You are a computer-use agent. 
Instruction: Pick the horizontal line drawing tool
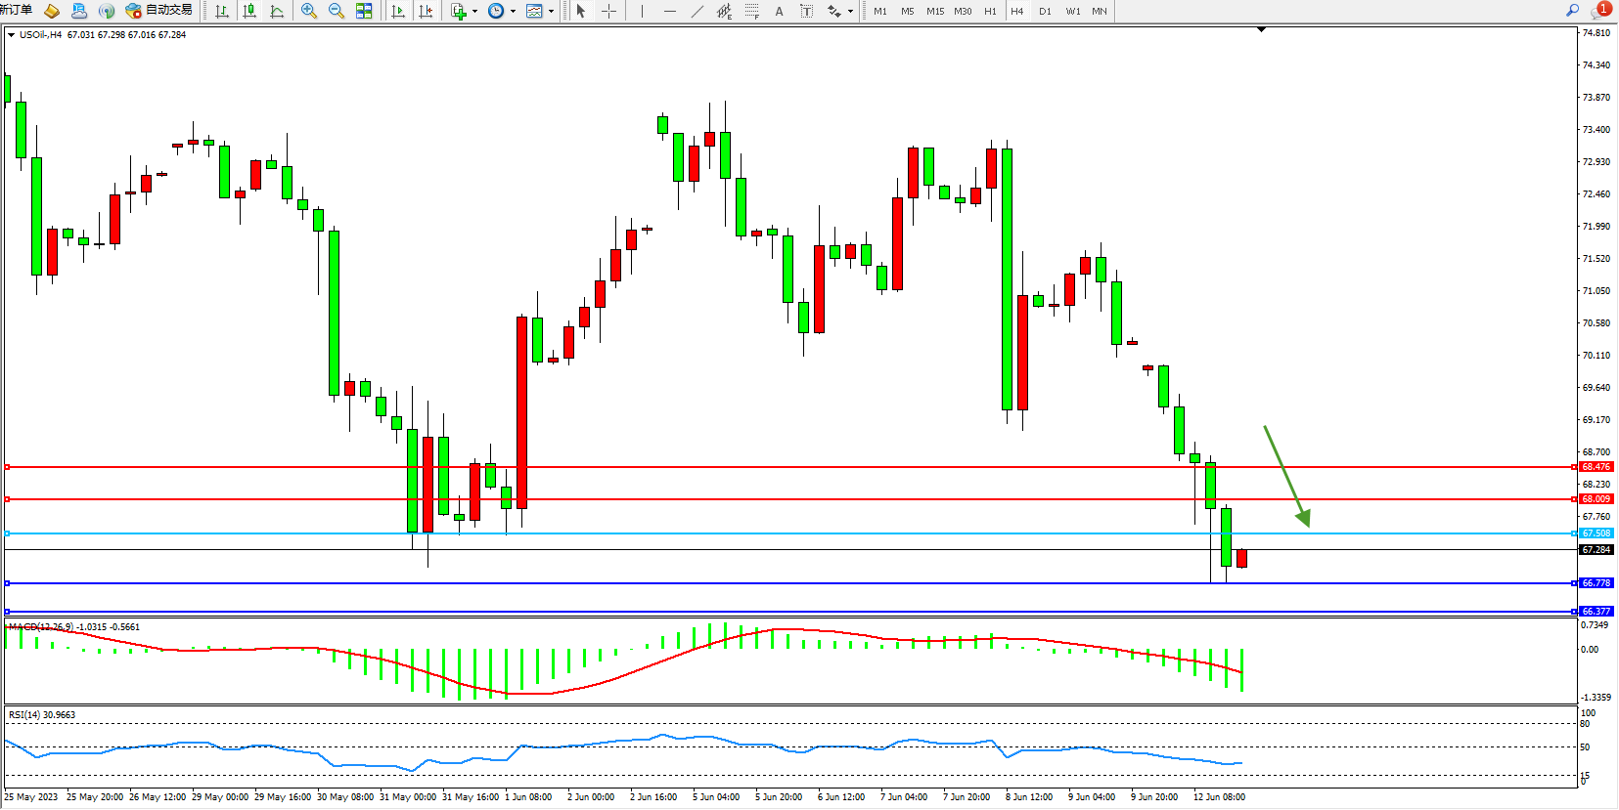click(x=669, y=11)
